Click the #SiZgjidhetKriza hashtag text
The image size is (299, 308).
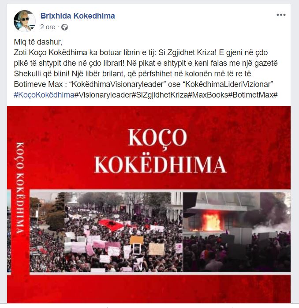click(x=159, y=95)
